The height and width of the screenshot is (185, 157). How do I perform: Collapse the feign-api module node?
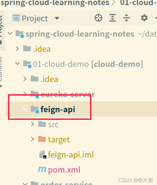tap(25, 109)
